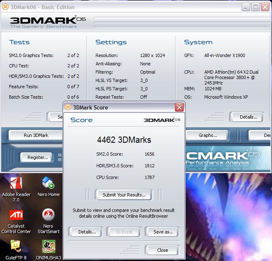Launch ONIMUSHA3 desktop icon
Viewport: 272px width, 261px height.
[48, 246]
